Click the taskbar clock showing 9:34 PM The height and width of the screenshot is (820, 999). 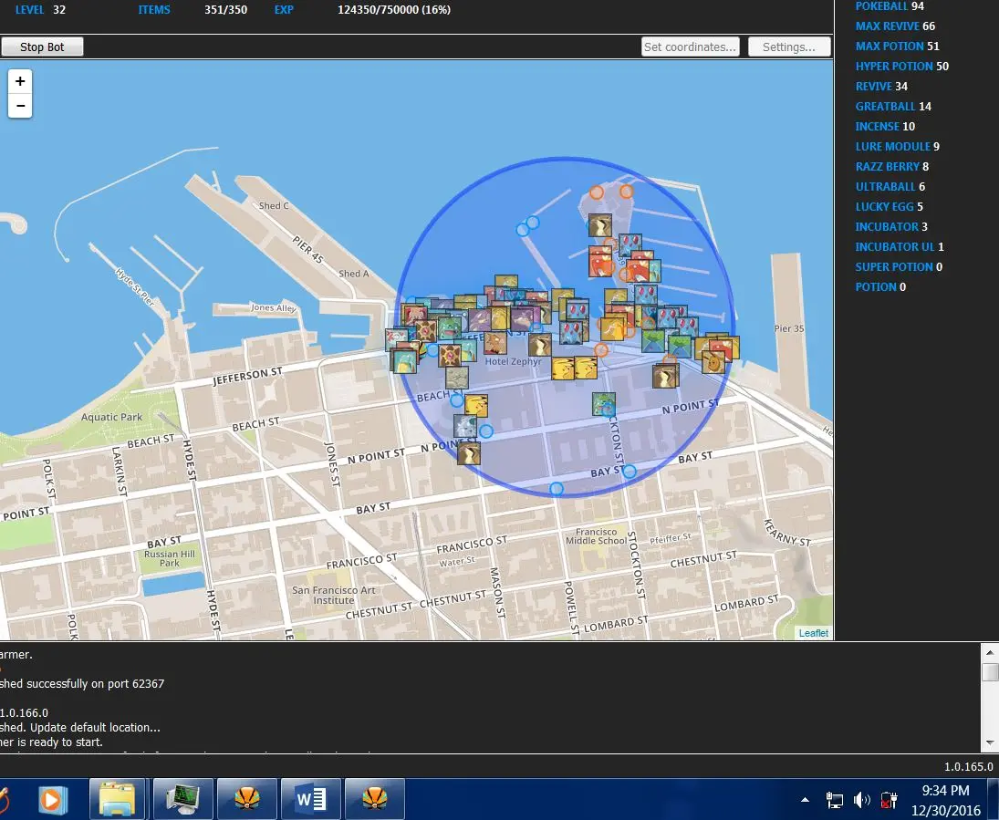(945, 800)
